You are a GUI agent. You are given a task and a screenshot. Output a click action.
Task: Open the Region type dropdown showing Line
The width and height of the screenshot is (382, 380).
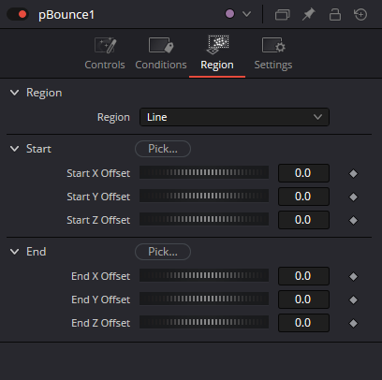[234, 117]
